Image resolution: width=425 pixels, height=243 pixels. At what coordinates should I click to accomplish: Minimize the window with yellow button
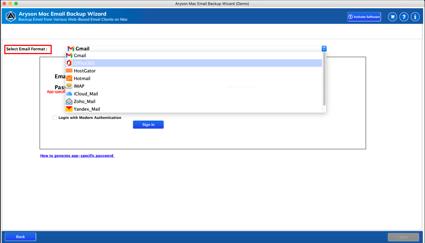point(10,4)
